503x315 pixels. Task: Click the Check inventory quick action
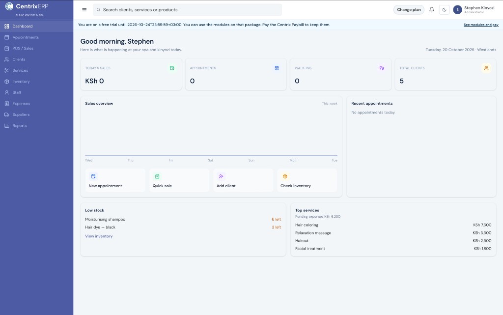click(307, 180)
